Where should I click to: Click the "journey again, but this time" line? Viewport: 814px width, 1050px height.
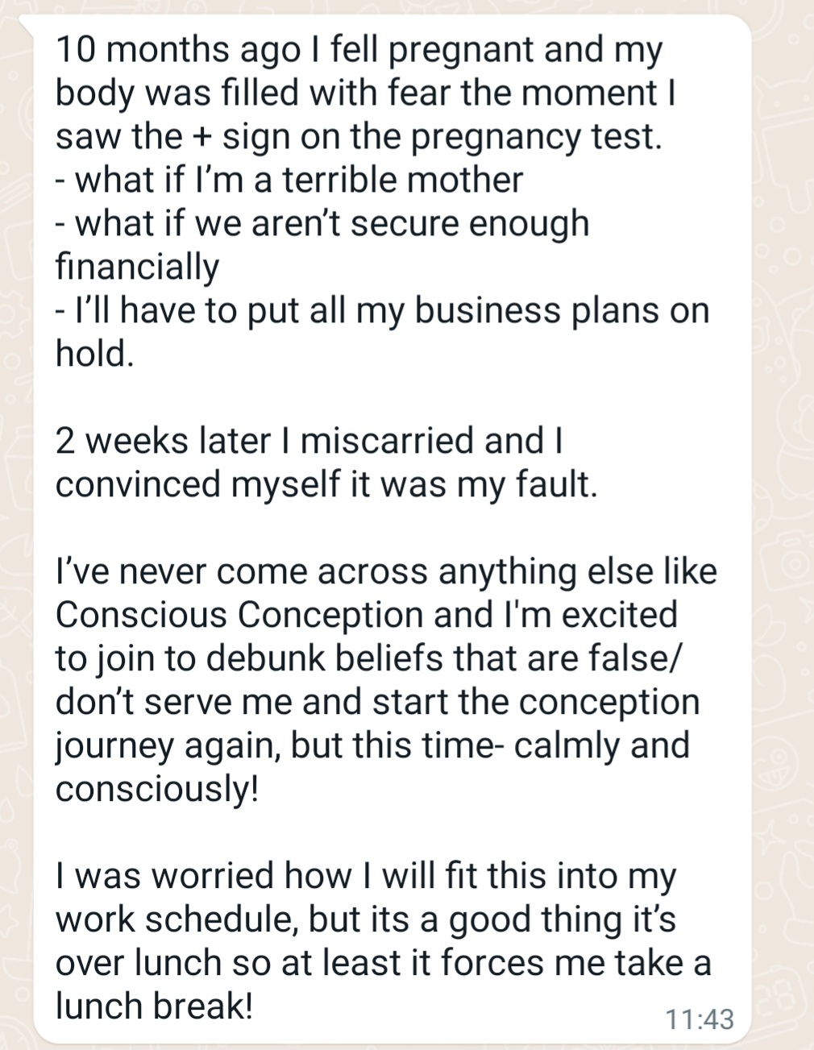[372, 745]
